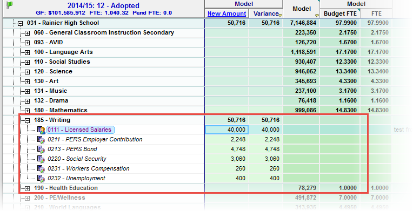Expand the 131 Music node
This screenshot has width=413, height=211.
[27, 92]
